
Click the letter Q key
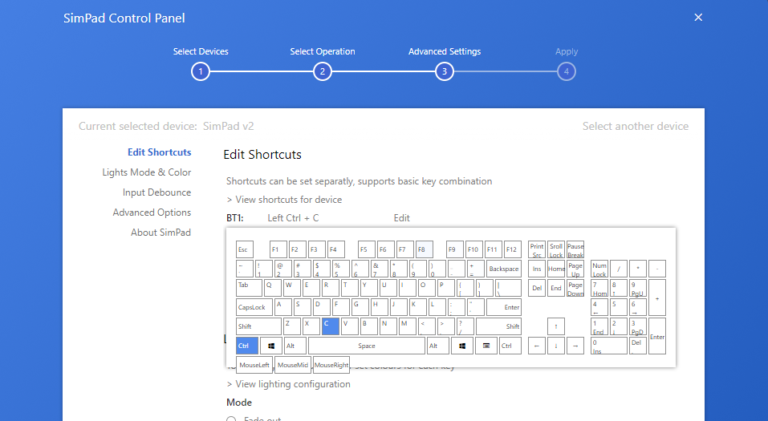274,288
